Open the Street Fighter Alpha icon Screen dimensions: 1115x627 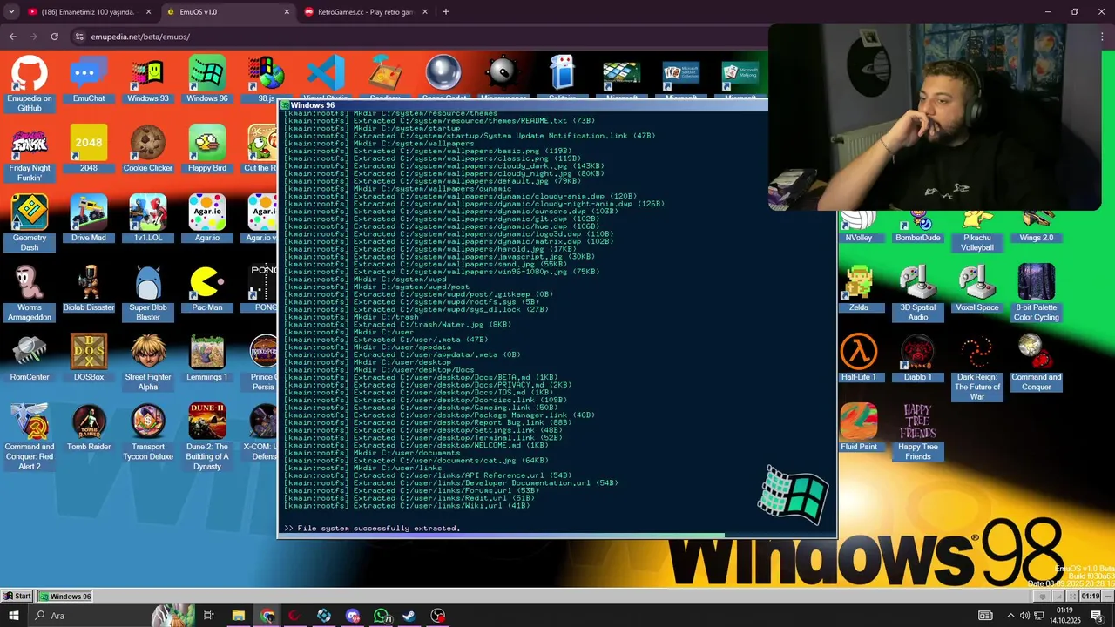pos(148,362)
